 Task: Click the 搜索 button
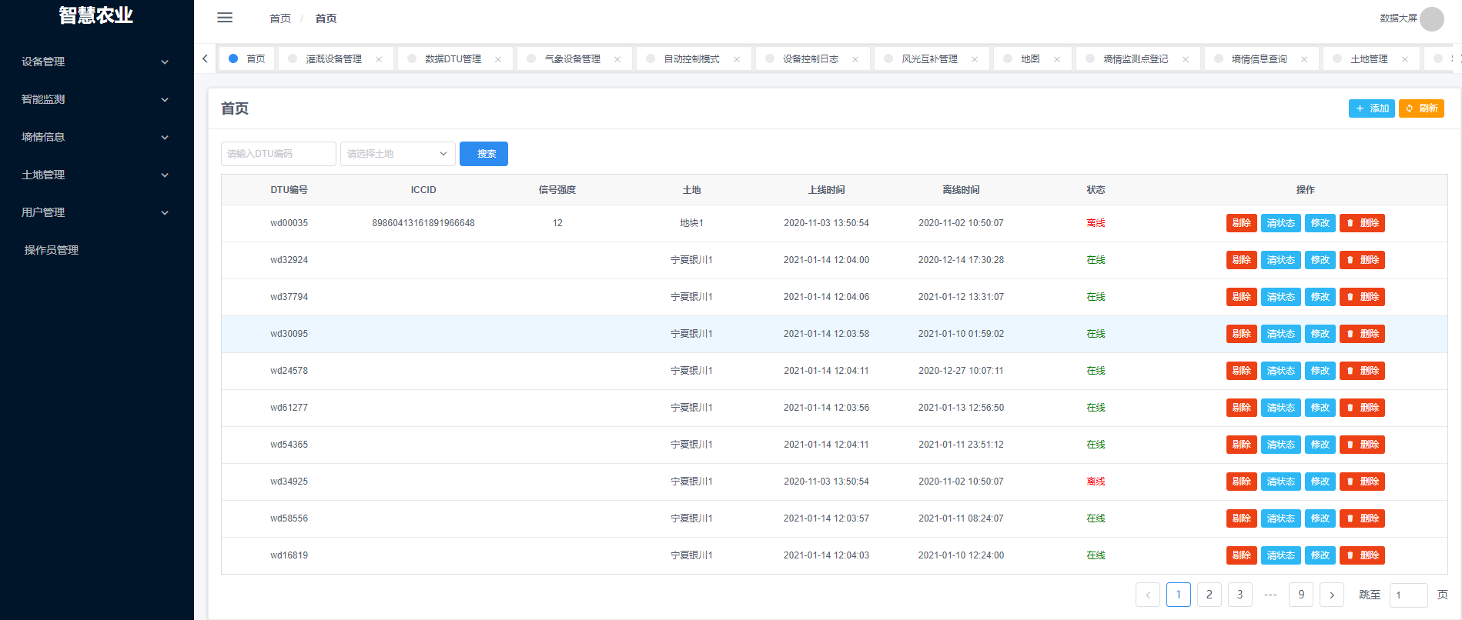tap(483, 154)
